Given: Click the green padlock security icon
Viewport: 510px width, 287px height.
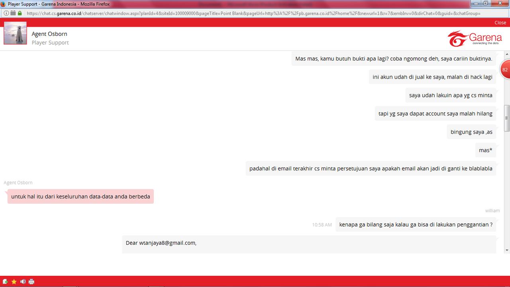Looking at the screenshot, I should [x=20, y=13].
